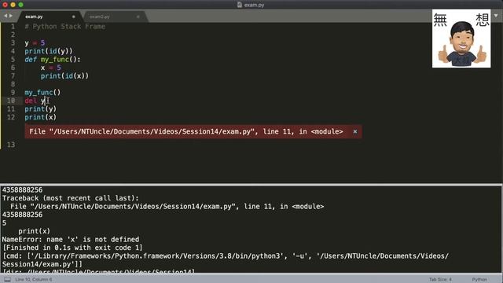503x283 pixels.
Task: Click NameError message in output panel
Action: tap(71, 239)
